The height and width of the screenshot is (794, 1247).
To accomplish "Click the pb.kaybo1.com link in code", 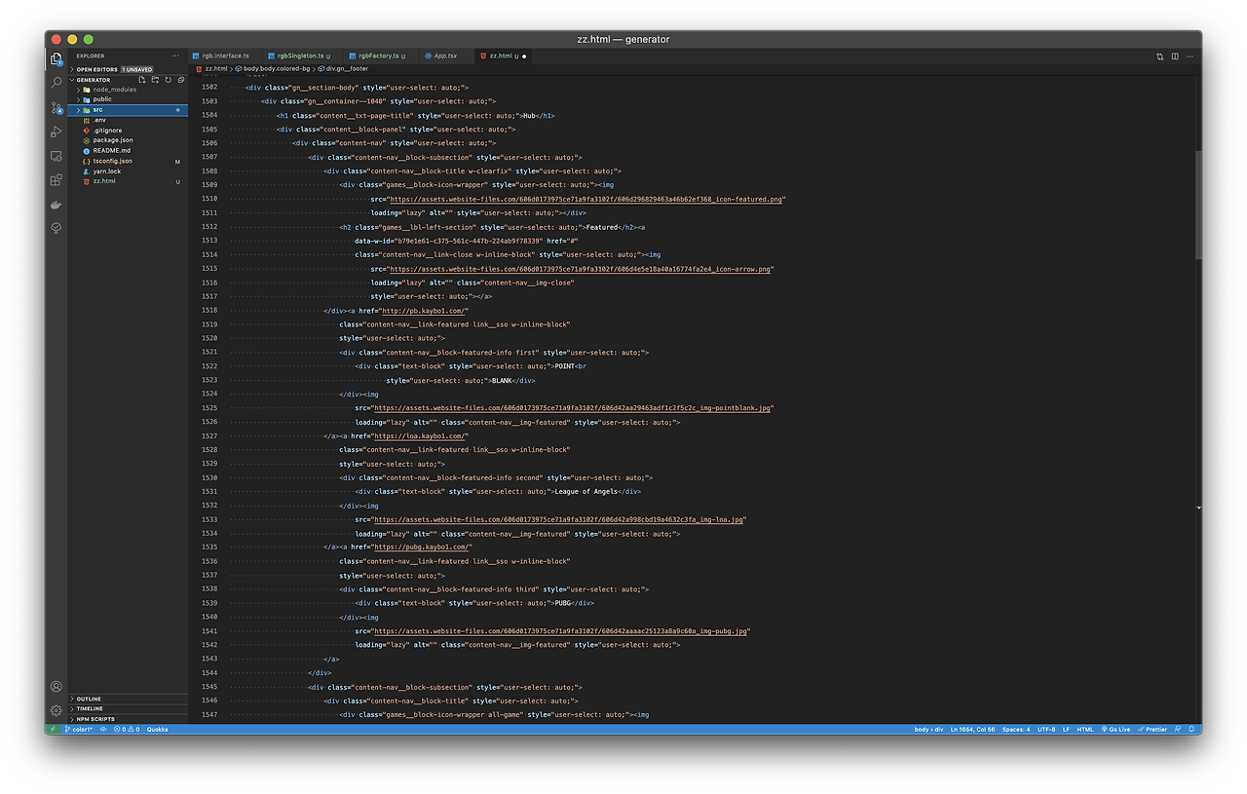I will (426, 311).
